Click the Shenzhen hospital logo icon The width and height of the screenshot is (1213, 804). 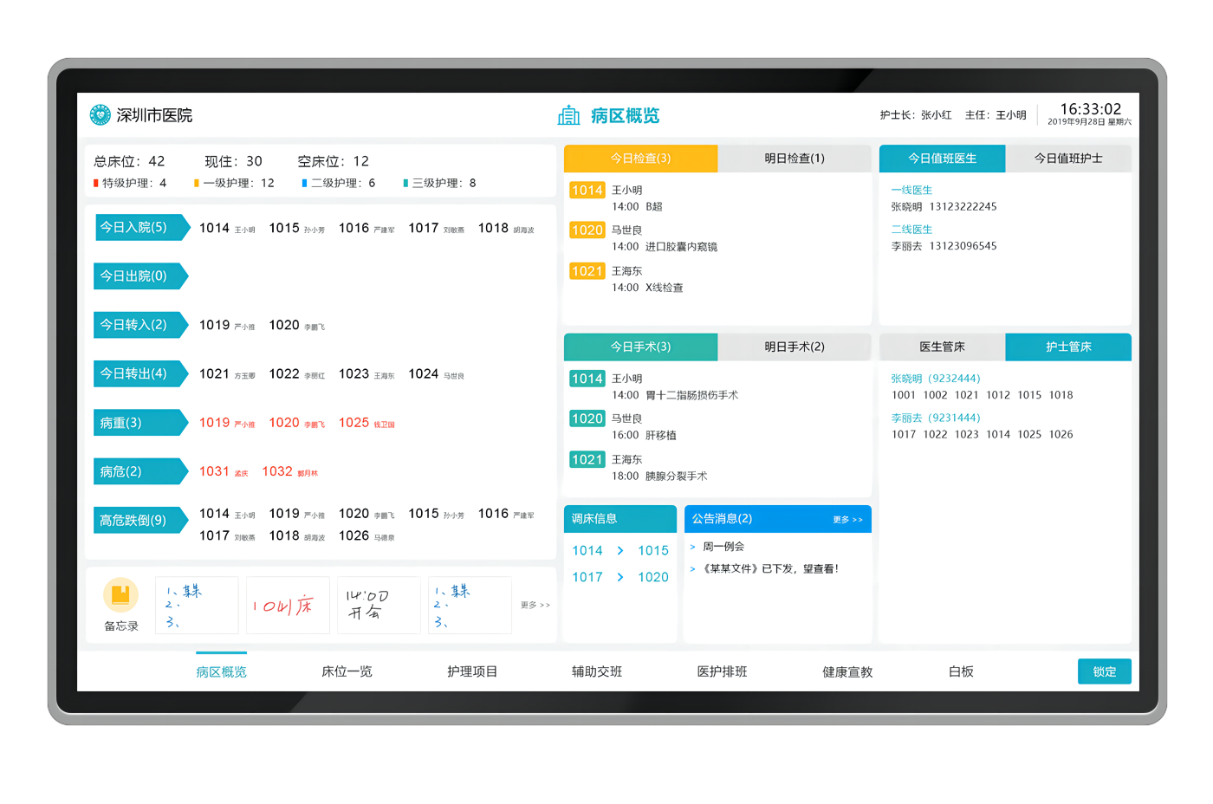pos(101,115)
